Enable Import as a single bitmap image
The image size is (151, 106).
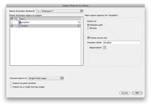(11, 87)
